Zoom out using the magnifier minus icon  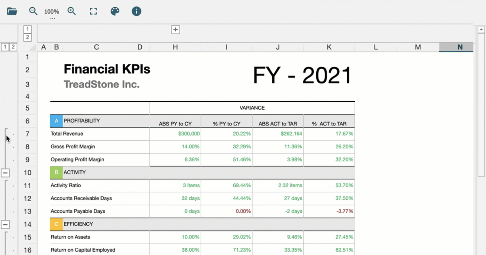33,11
